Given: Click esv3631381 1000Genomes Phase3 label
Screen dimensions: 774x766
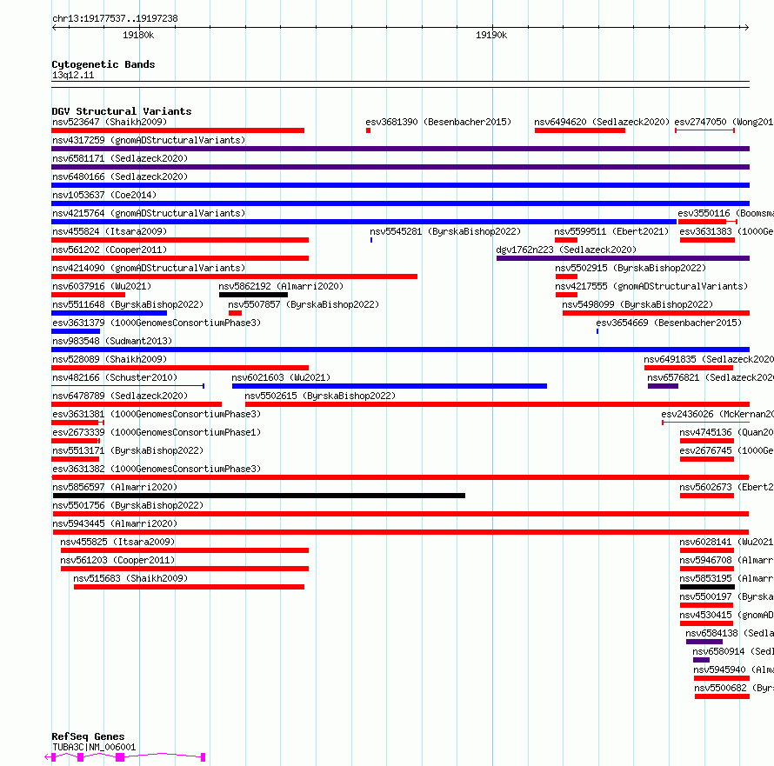Looking at the screenshot, I should [157, 414].
